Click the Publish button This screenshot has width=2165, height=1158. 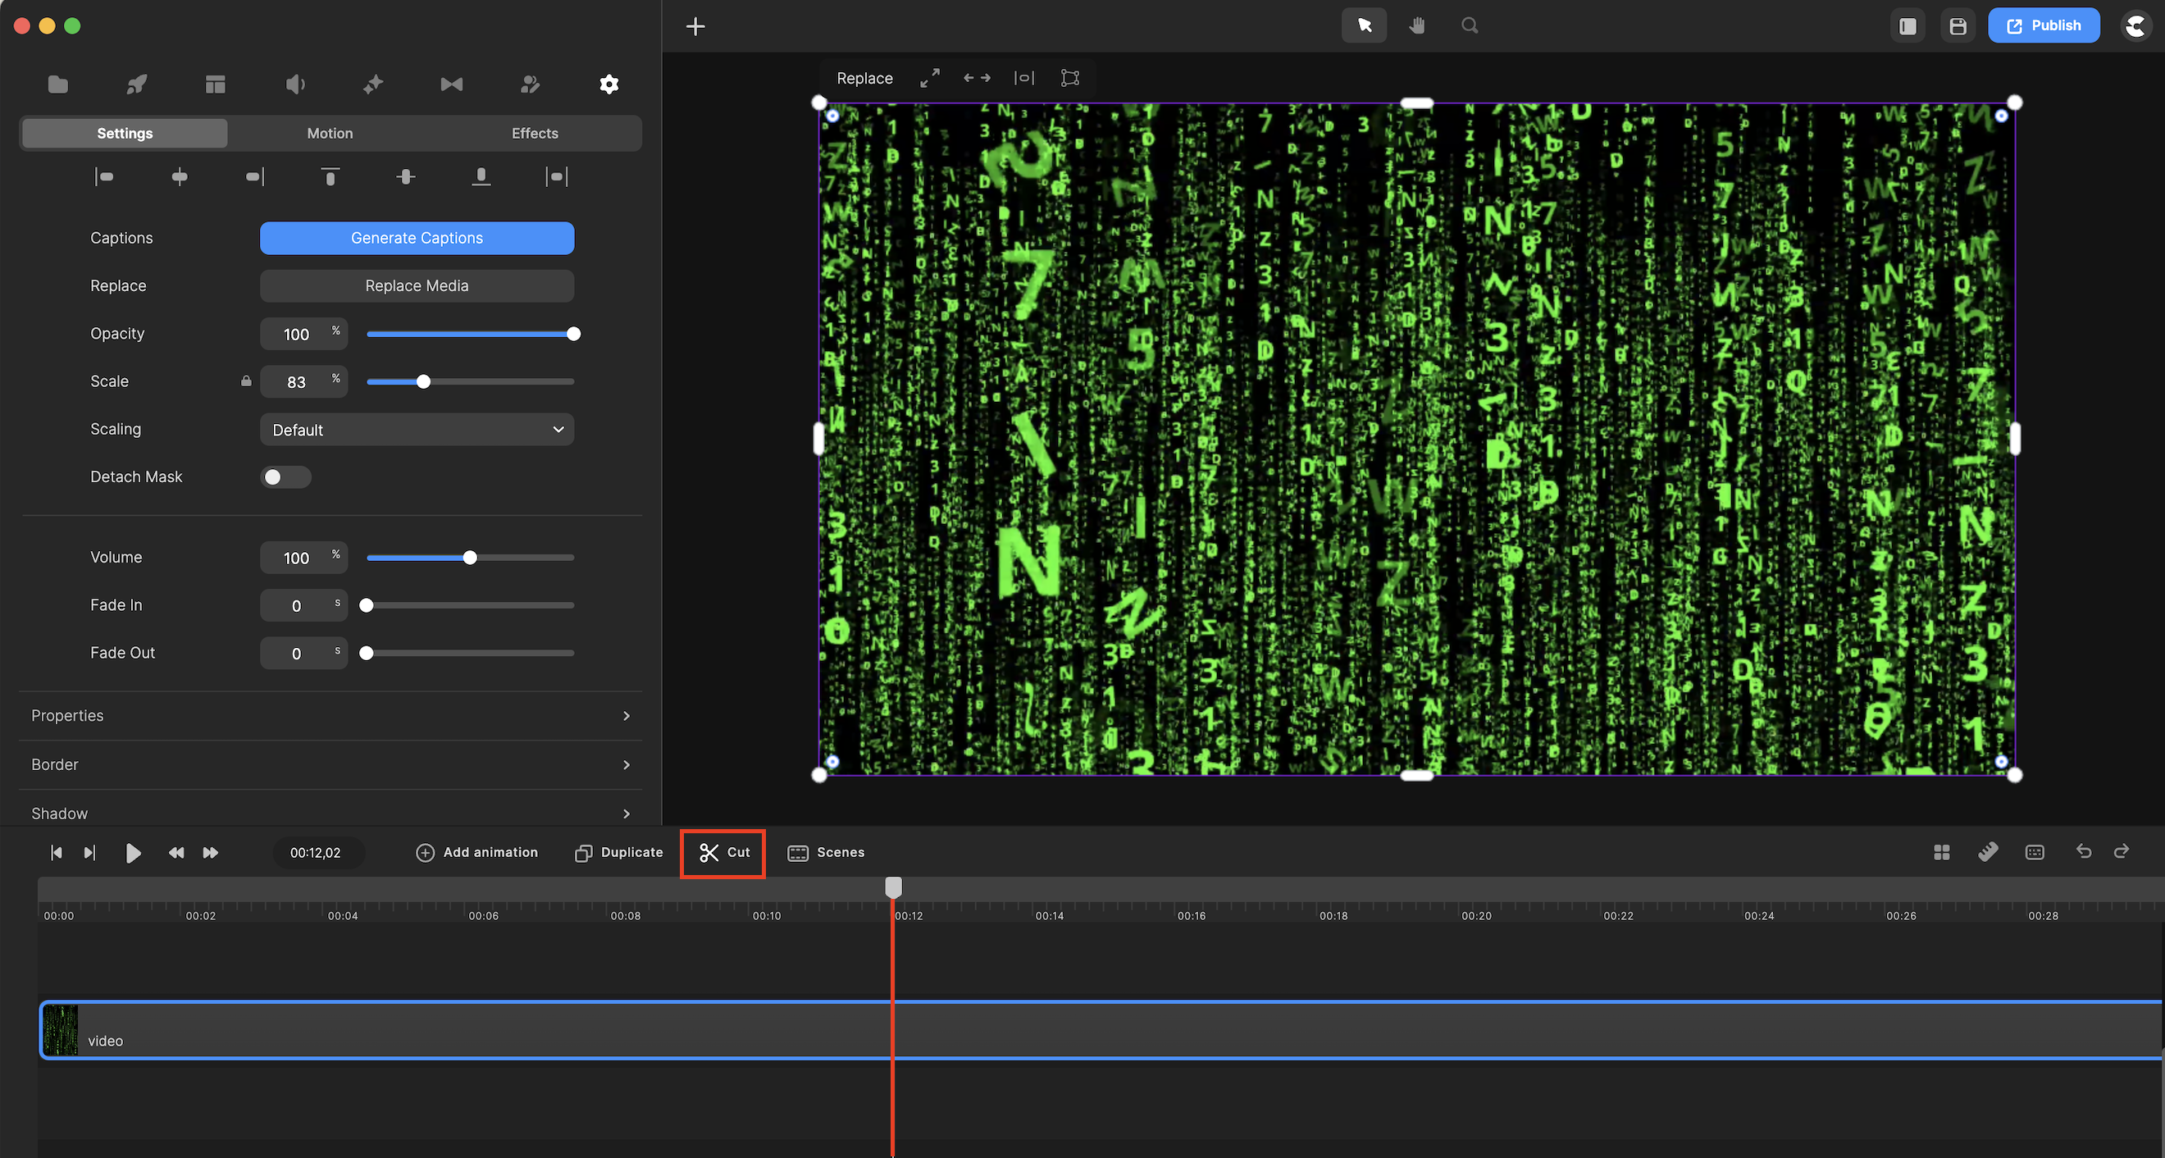(x=2044, y=25)
